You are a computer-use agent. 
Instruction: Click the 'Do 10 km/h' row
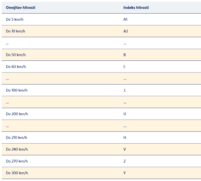101,31
